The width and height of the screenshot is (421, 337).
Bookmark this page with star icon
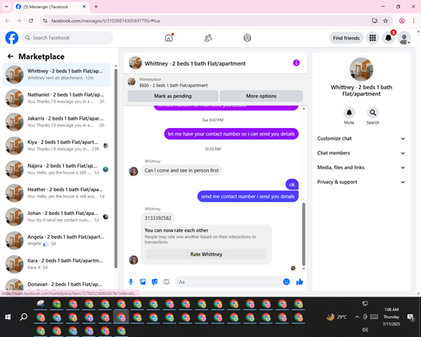coord(386,20)
